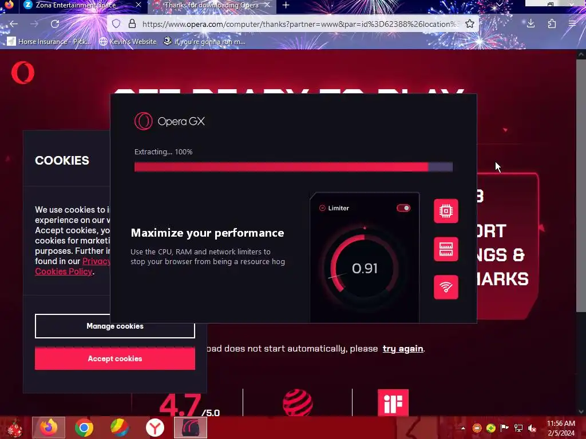Screen dimensions: 586x439
Task: Click the COOKIES heading
Action: [x=62, y=161]
